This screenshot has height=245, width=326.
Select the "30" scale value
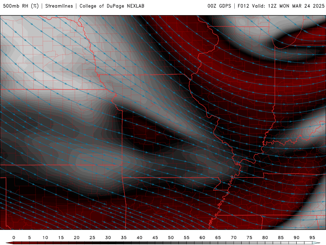coord(108,238)
